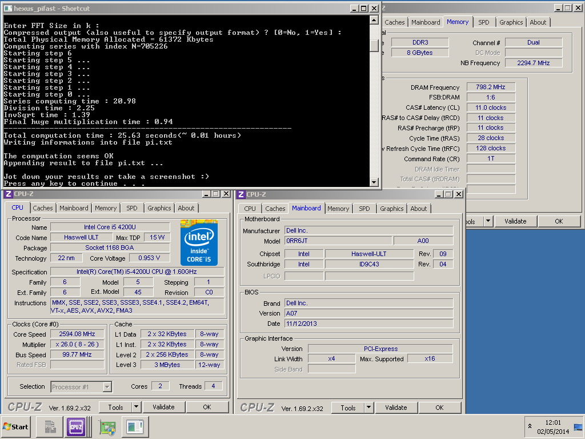
Task: Click the Z icon in Mainboard window title
Action: pos(241,194)
